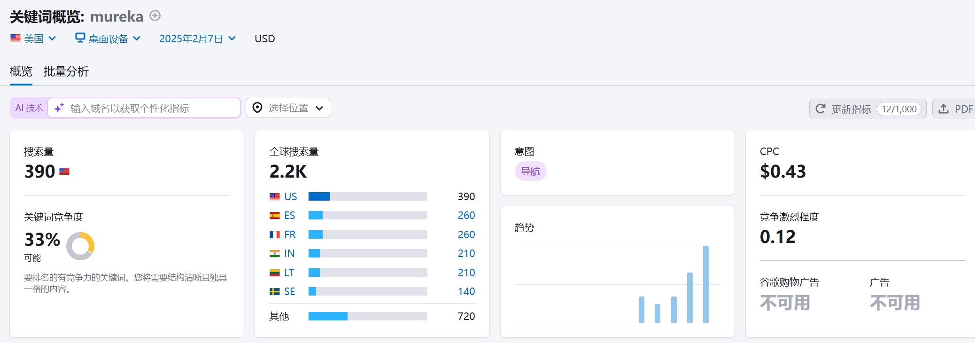Click the FR search volume 260 link

tap(466, 234)
